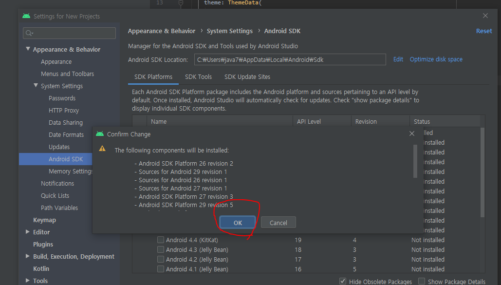This screenshot has height=285, width=501.
Task: Select Passwords under System Settings
Action: coord(62,98)
